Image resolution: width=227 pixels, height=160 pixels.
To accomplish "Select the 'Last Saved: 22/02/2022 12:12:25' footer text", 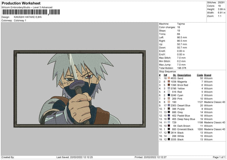I will pyautogui.click(x=75, y=157).
